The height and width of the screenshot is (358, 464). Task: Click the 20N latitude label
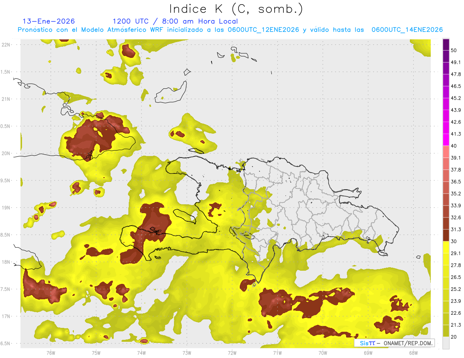click(x=5, y=153)
